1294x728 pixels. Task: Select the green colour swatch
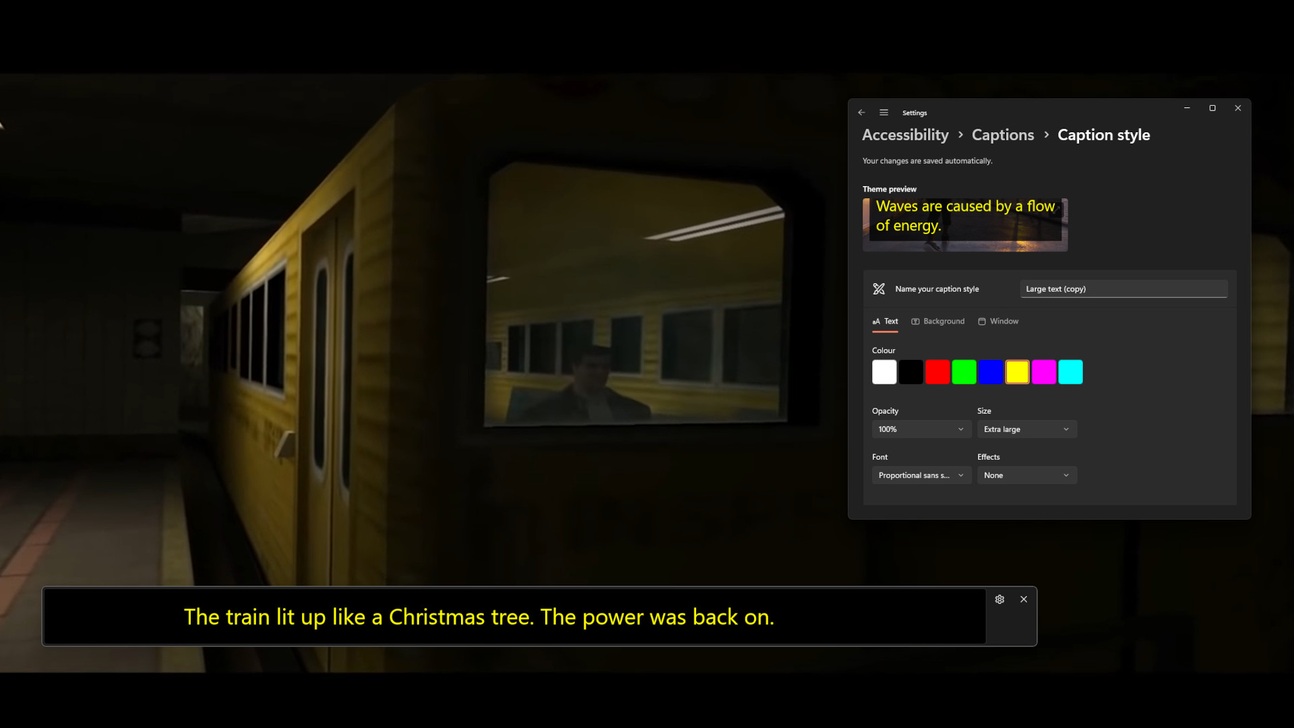(963, 373)
